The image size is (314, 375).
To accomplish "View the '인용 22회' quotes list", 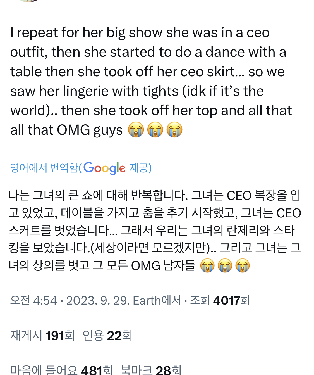I will click(x=107, y=336).
